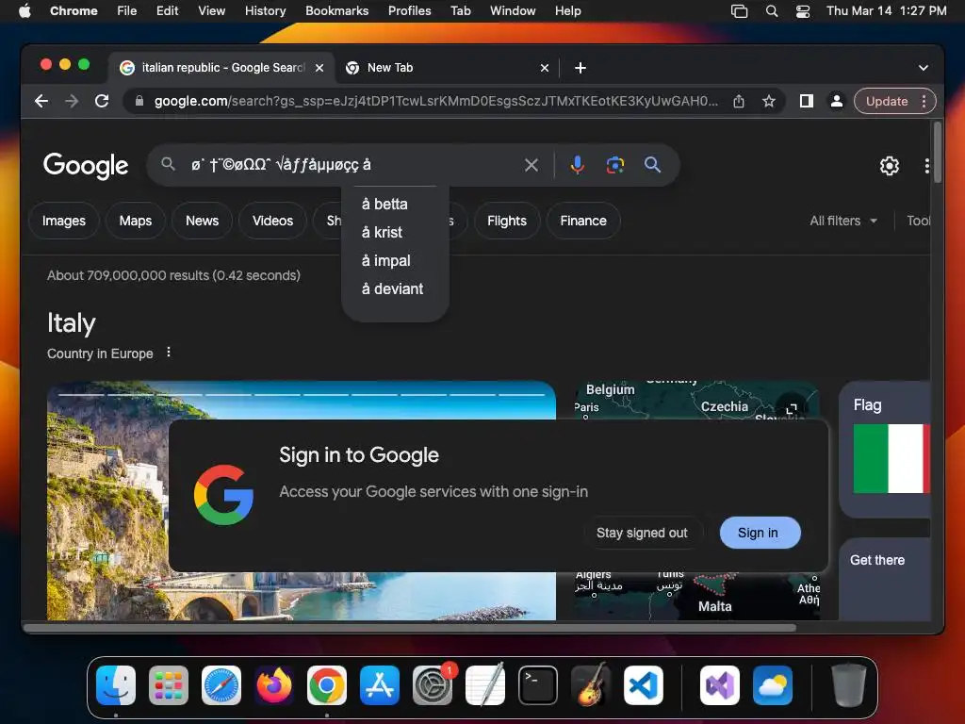The height and width of the screenshot is (724, 965).
Task: Open the Bookmarks menu
Action: [336, 11]
